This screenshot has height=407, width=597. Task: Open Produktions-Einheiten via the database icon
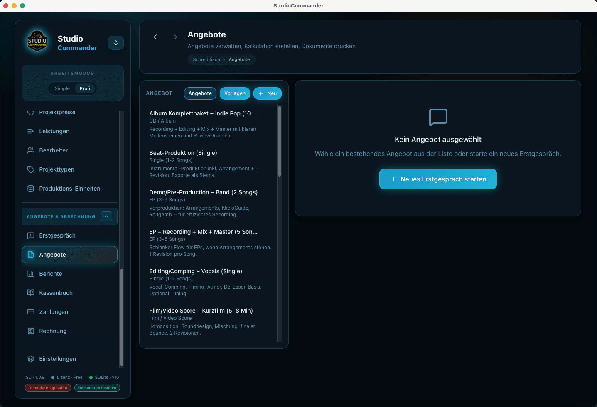click(31, 189)
